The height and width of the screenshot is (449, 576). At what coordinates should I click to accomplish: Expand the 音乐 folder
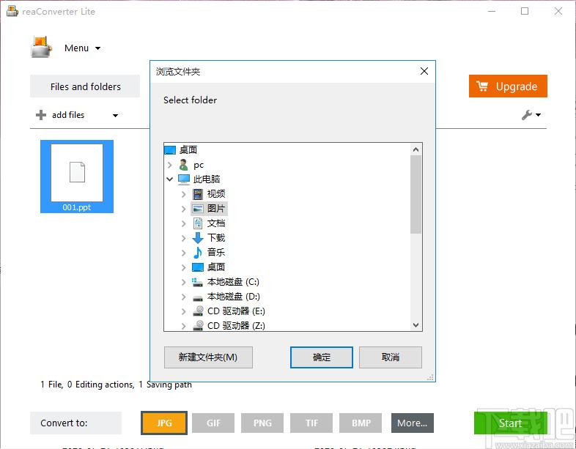click(183, 253)
